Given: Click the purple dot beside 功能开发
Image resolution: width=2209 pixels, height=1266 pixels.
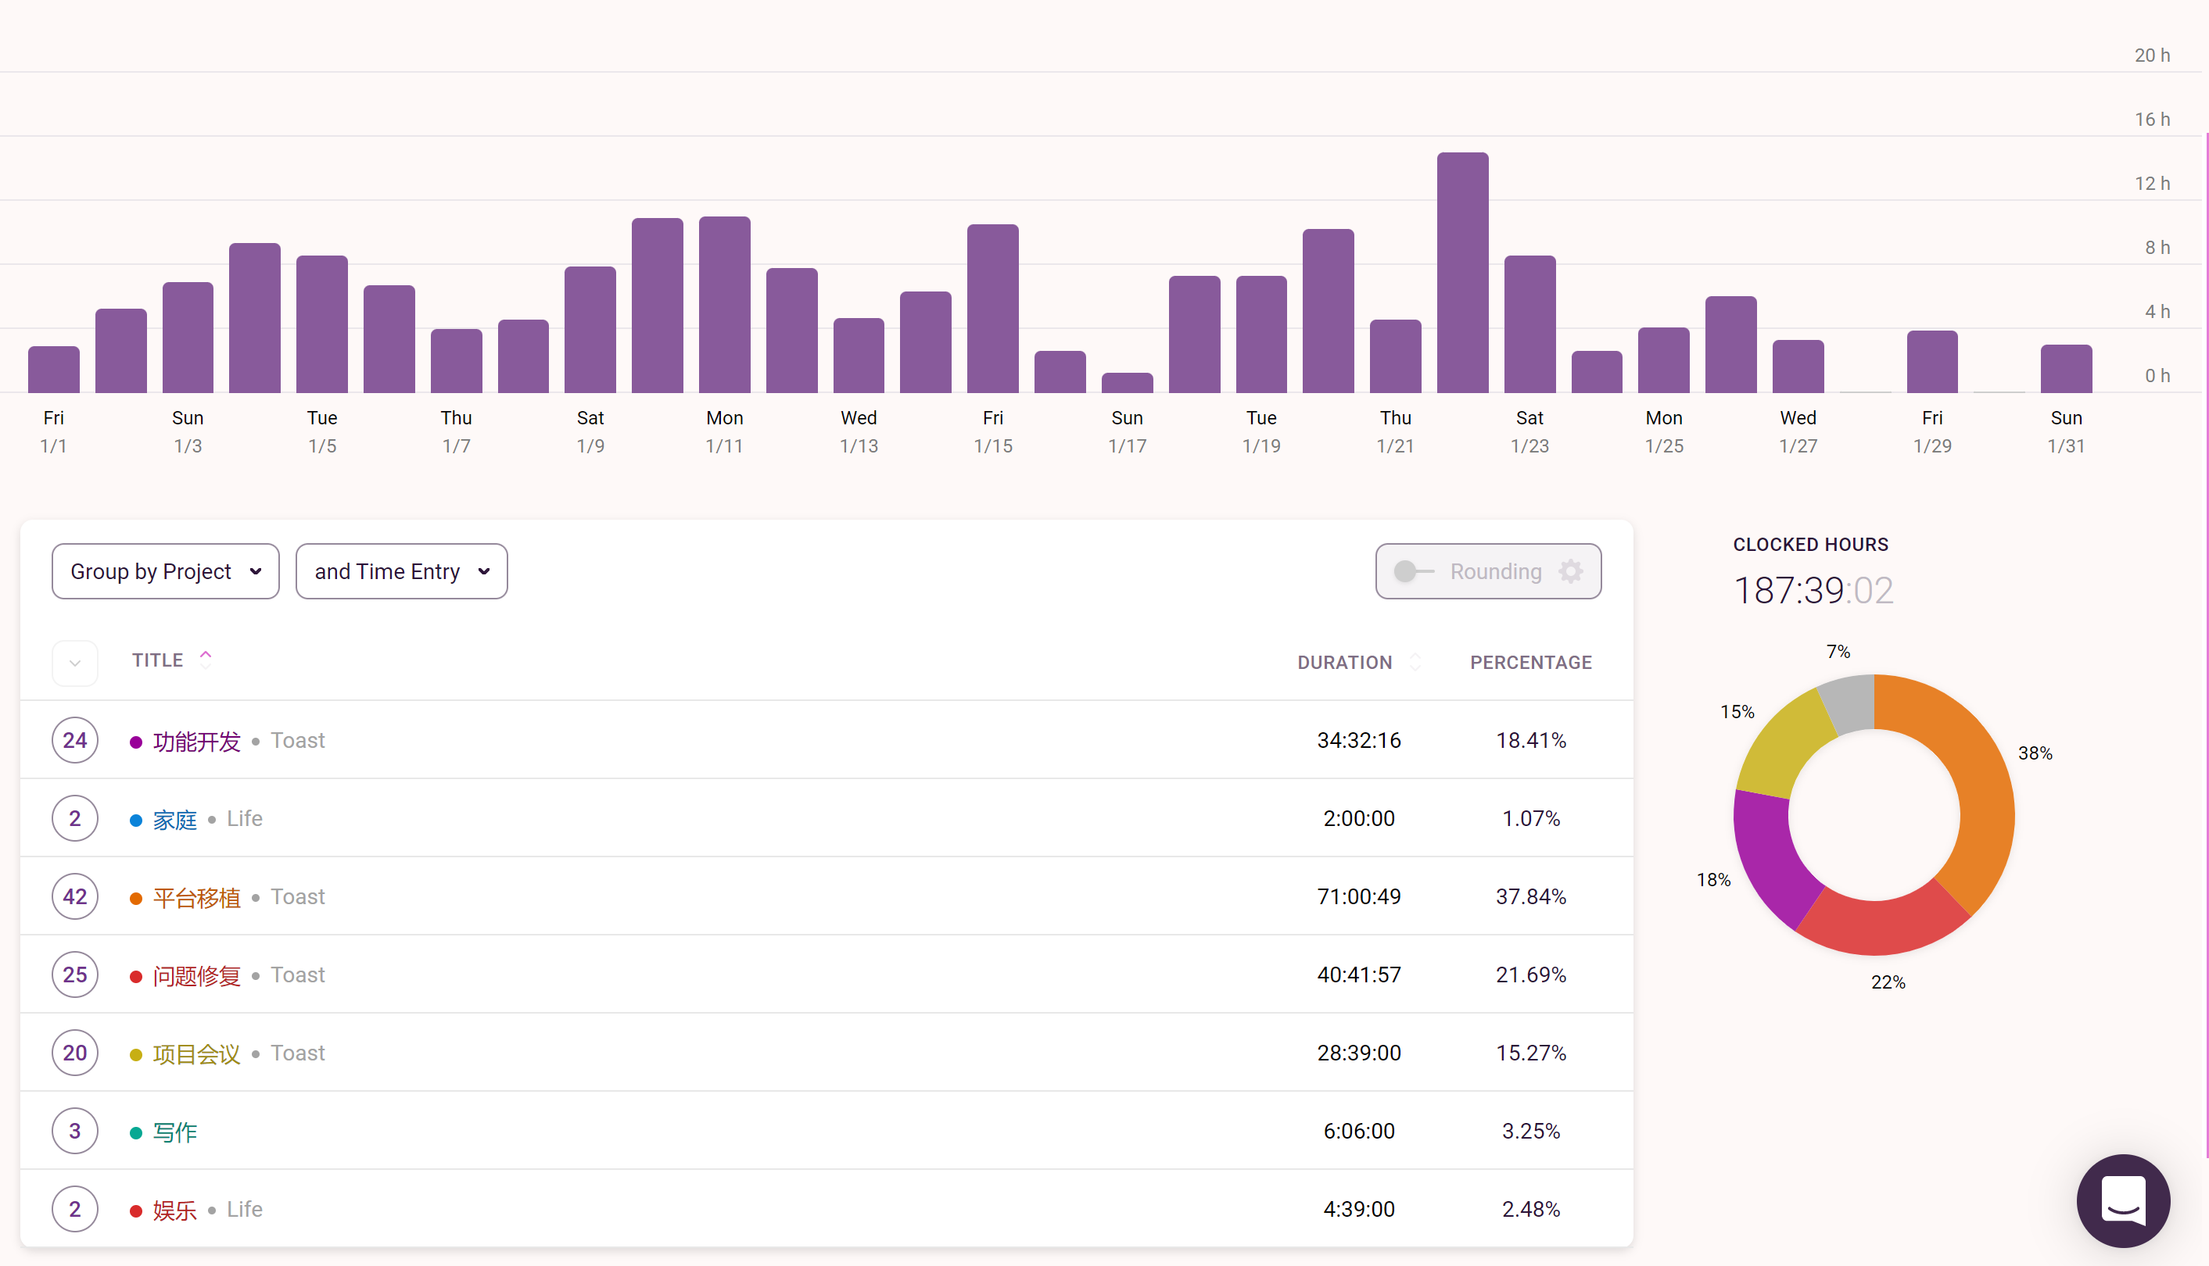Looking at the screenshot, I should [x=136, y=742].
